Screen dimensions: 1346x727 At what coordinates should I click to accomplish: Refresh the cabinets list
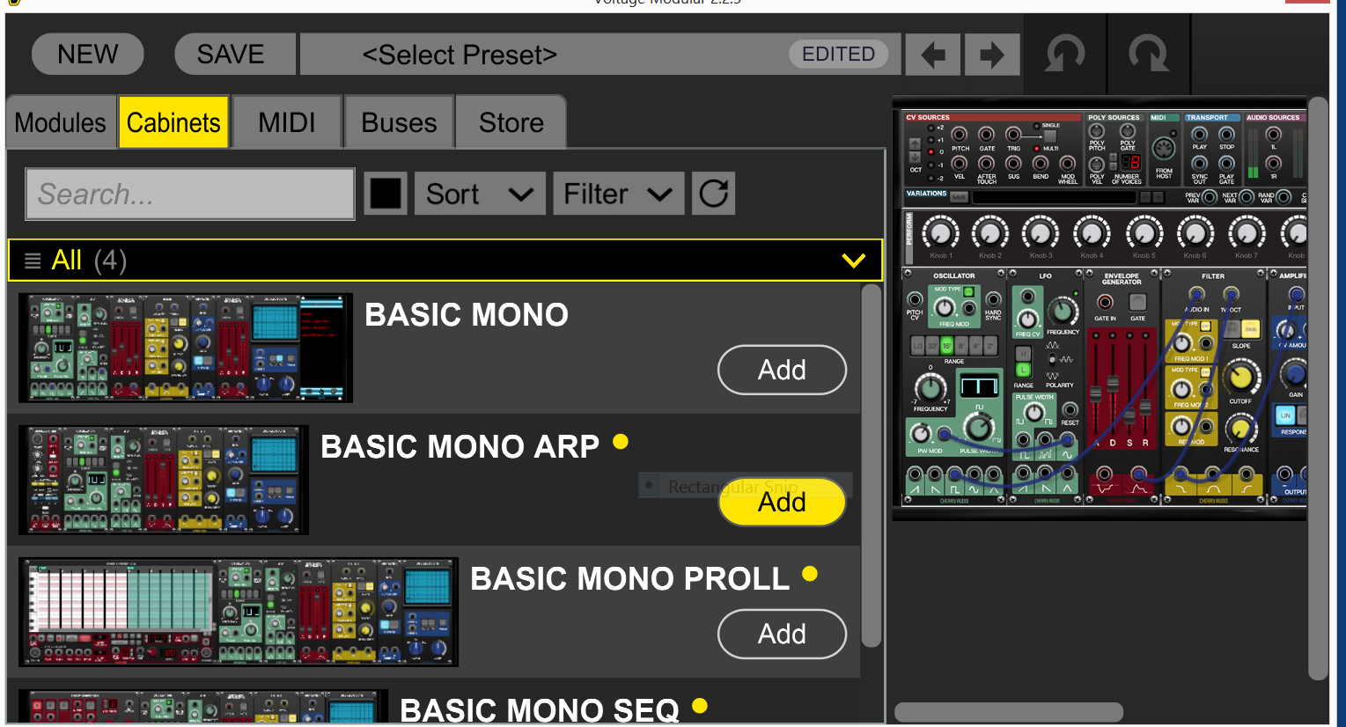coord(714,193)
